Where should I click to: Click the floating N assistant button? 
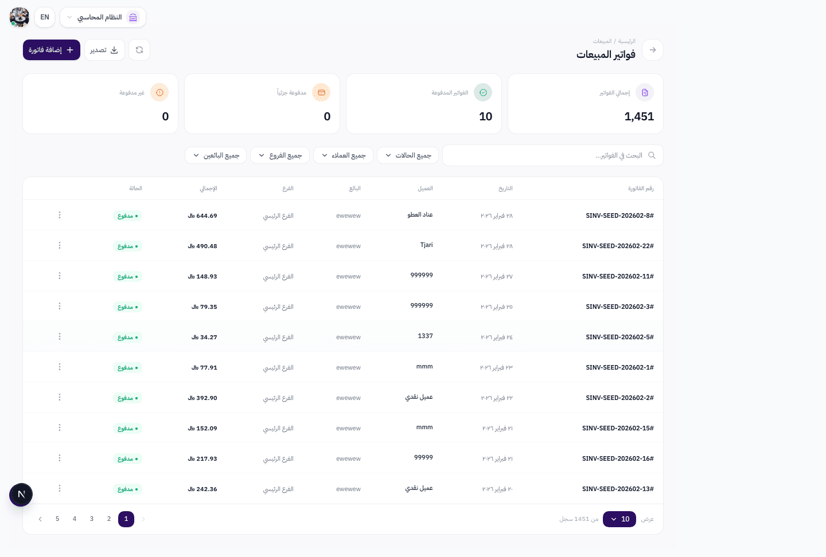coord(21,495)
